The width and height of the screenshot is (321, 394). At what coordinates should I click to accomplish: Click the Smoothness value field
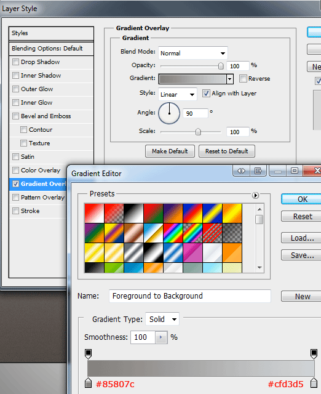tap(143, 337)
